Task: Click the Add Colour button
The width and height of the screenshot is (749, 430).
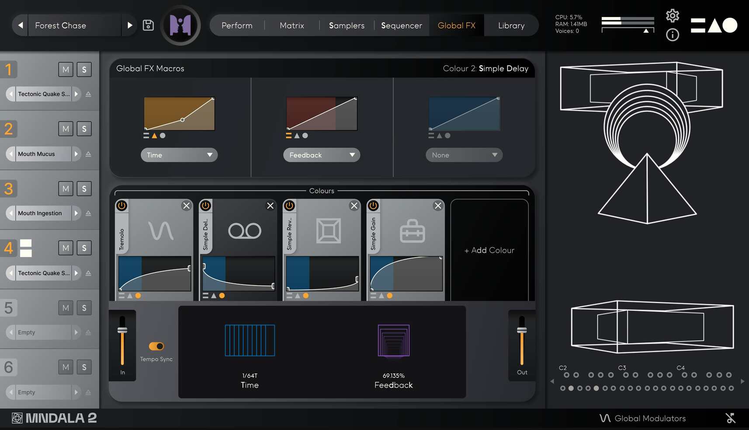Action: [489, 250]
